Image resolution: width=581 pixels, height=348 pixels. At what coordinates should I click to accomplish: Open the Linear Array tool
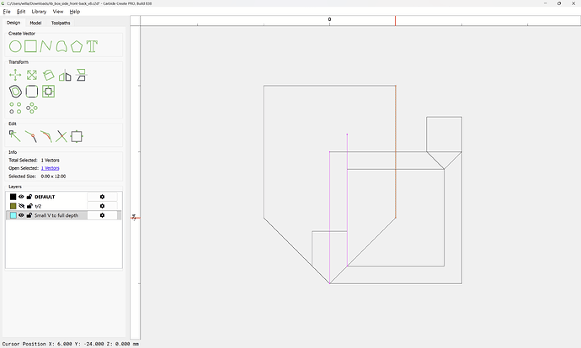15,108
